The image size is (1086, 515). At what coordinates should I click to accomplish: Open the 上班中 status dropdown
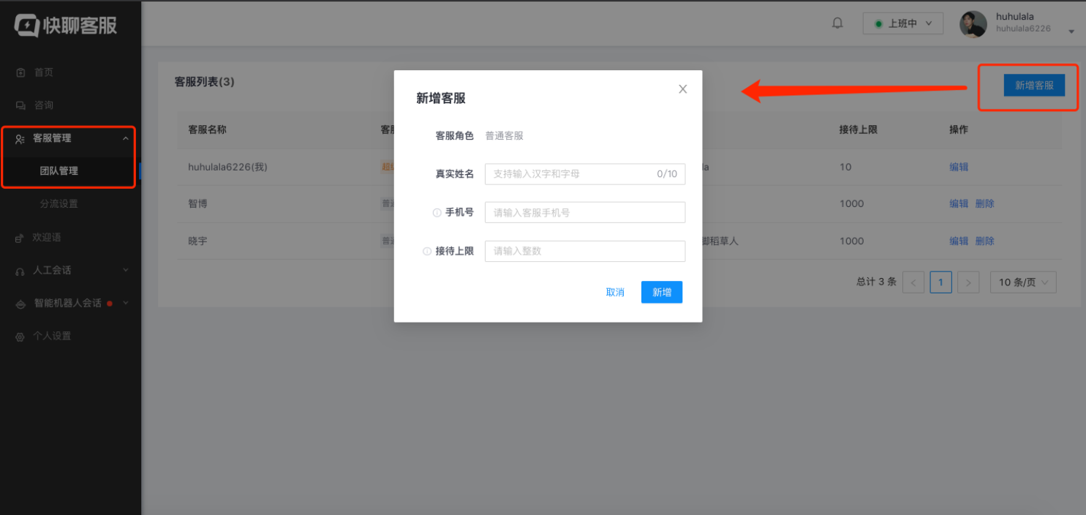click(903, 23)
